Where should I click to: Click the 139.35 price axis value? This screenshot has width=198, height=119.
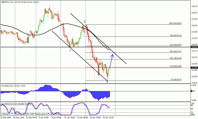pyautogui.click(x=195, y=13)
